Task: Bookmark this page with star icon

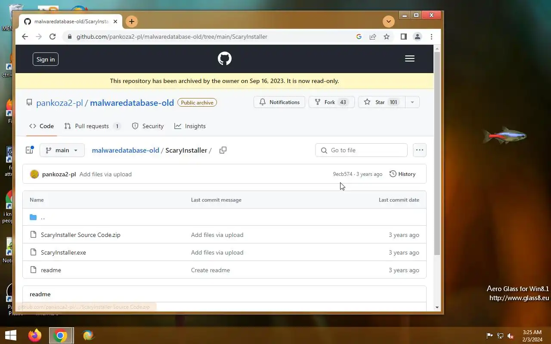Action: pyautogui.click(x=387, y=37)
